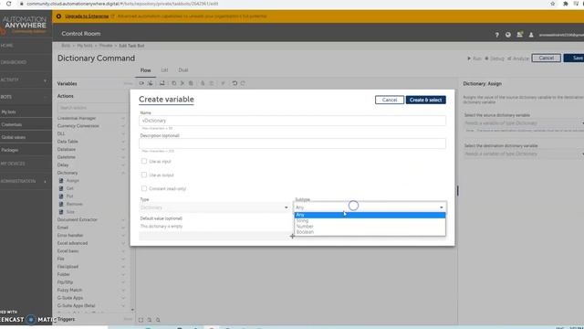Image resolution: width=584 pixels, height=329 pixels.
Task: Expand the Data Table actions group
Action: pyautogui.click(x=123, y=142)
